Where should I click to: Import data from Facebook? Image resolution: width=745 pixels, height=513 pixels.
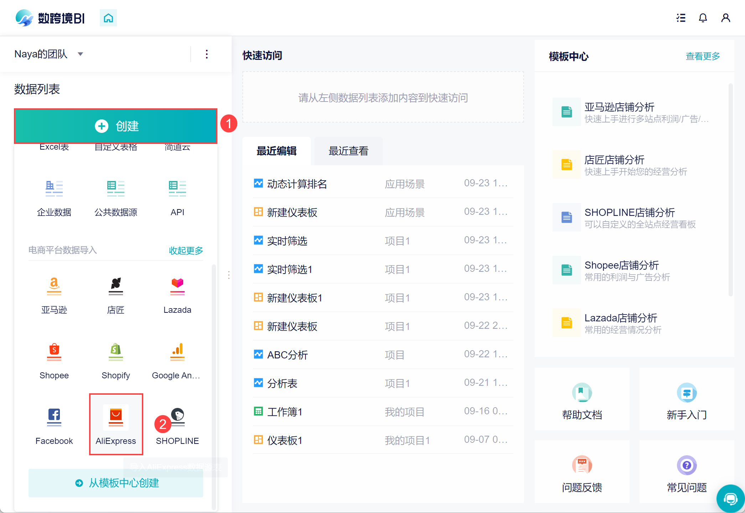[x=54, y=427]
